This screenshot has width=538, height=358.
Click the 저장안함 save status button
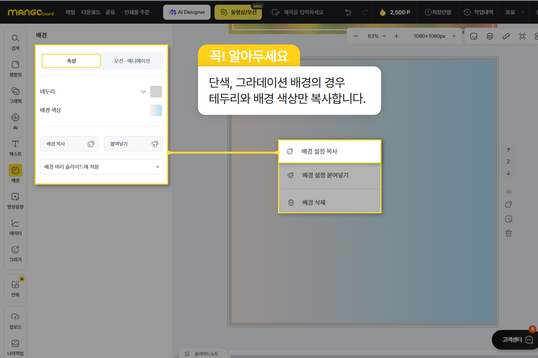(438, 12)
